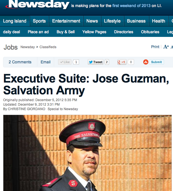Open the Health section

click(x=159, y=21)
